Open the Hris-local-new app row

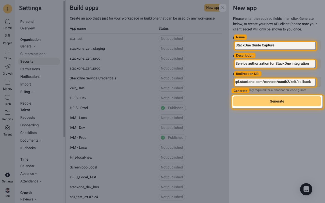(x=146, y=157)
